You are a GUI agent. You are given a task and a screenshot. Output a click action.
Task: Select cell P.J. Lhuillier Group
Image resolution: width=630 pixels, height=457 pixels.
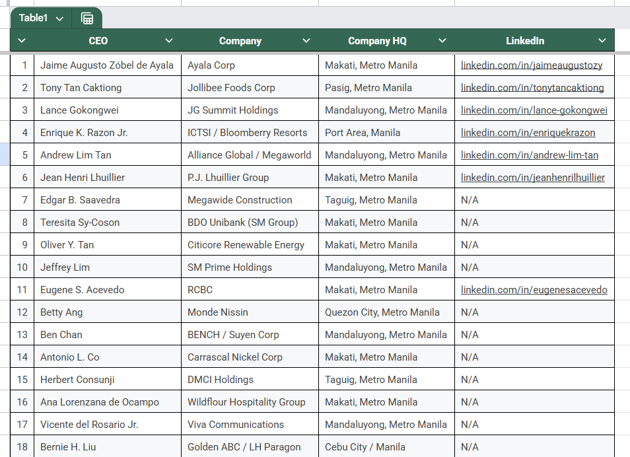[250, 178]
